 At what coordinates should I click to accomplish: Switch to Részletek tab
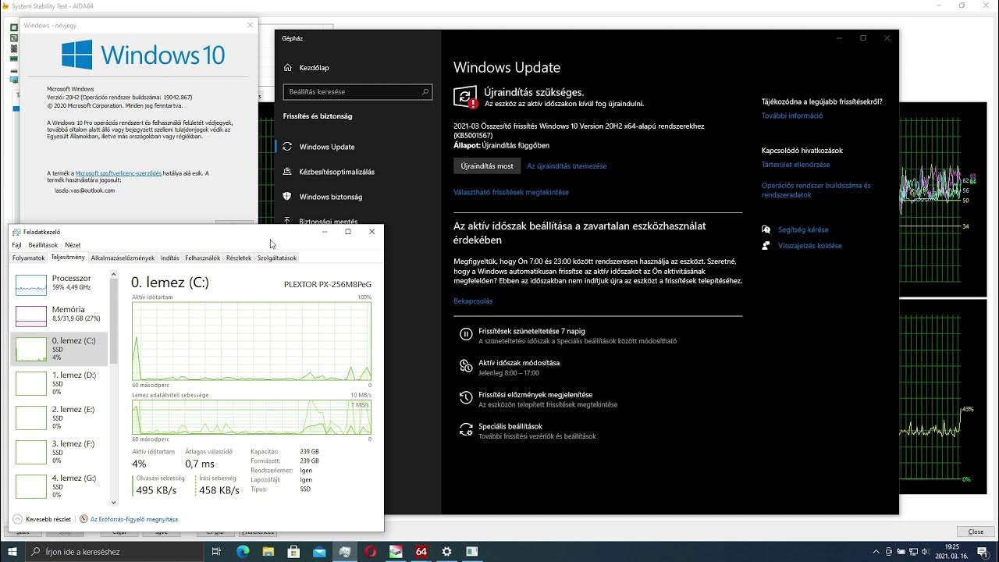point(239,258)
